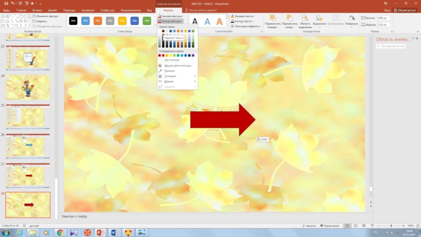Switch to the Дизайн tab
This screenshot has height=237, width=421.
click(52, 10)
